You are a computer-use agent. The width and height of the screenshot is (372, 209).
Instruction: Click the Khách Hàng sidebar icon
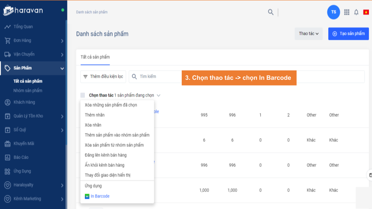(7, 102)
